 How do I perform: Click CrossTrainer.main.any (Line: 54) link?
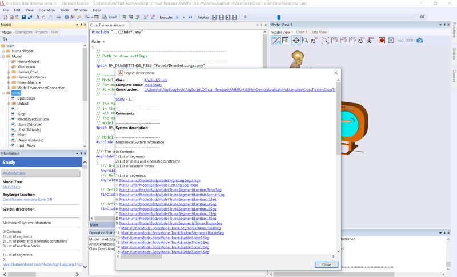(27, 200)
